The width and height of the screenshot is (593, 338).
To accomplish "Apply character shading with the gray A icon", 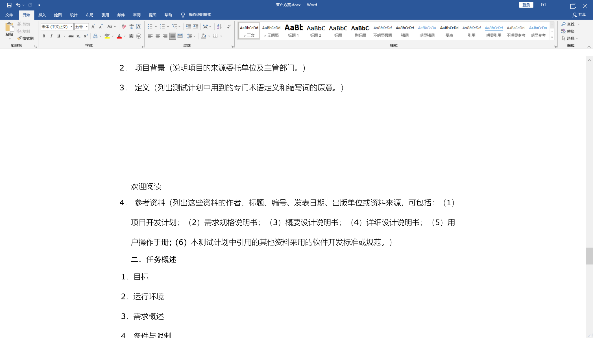I will click(x=131, y=36).
